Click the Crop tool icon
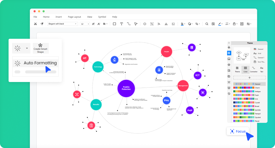Image resolution: width=275 pixels, height=148 pixels. tap(197, 24)
